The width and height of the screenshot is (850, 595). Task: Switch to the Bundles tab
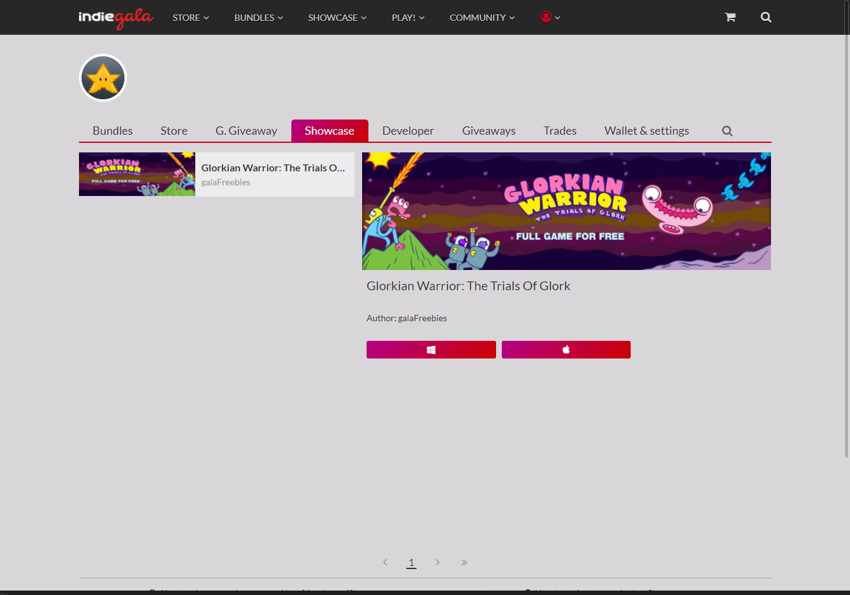[112, 131]
